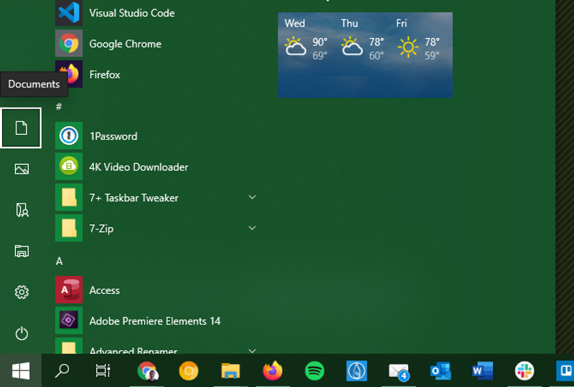
Task: Open Microsoft Access from the list
Action: (x=156, y=290)
